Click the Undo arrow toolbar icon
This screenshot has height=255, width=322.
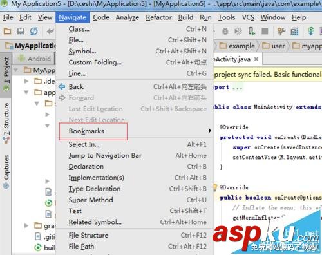[x=50, y=32]
